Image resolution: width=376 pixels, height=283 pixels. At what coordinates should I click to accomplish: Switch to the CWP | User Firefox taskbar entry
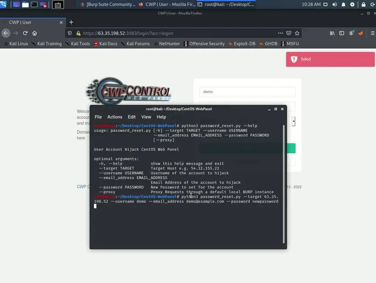tap(167, 4)
